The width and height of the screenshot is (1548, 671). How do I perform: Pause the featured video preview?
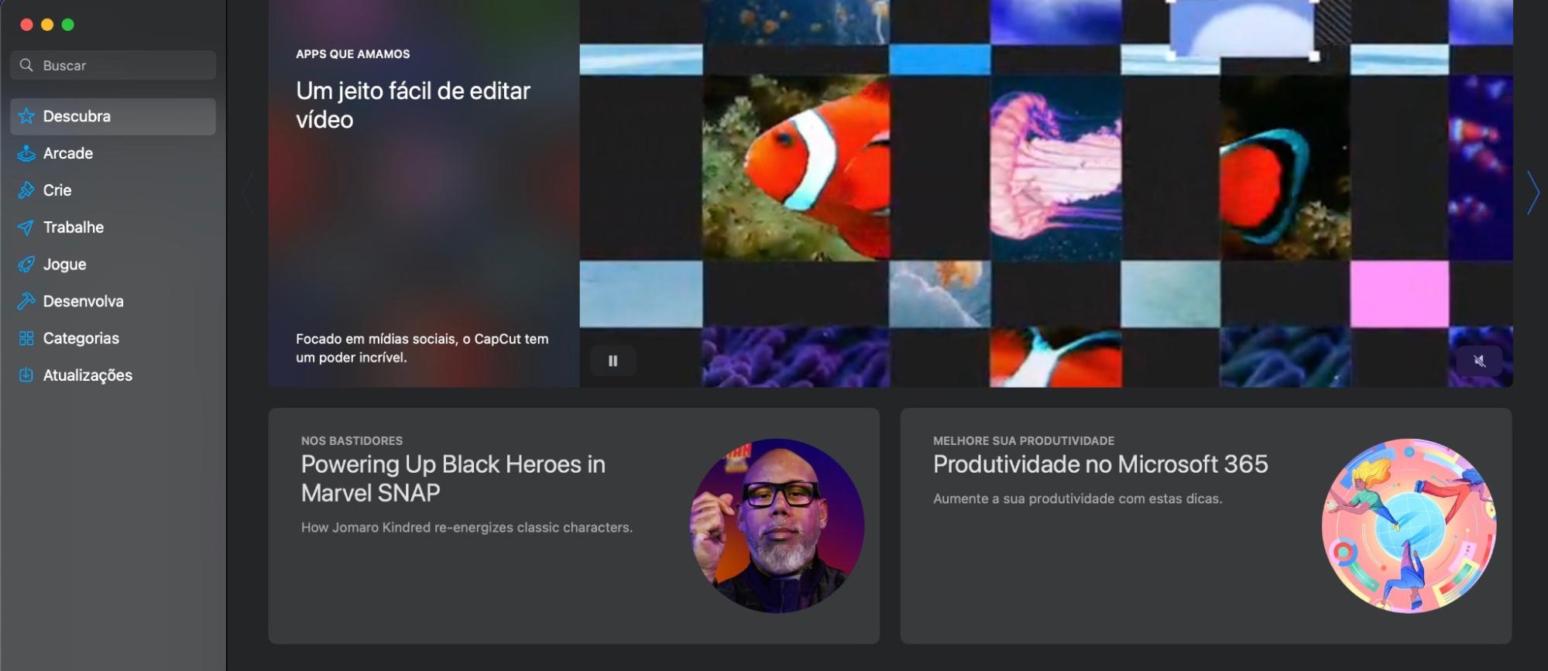pyautogui.click(x=613, y=361)
